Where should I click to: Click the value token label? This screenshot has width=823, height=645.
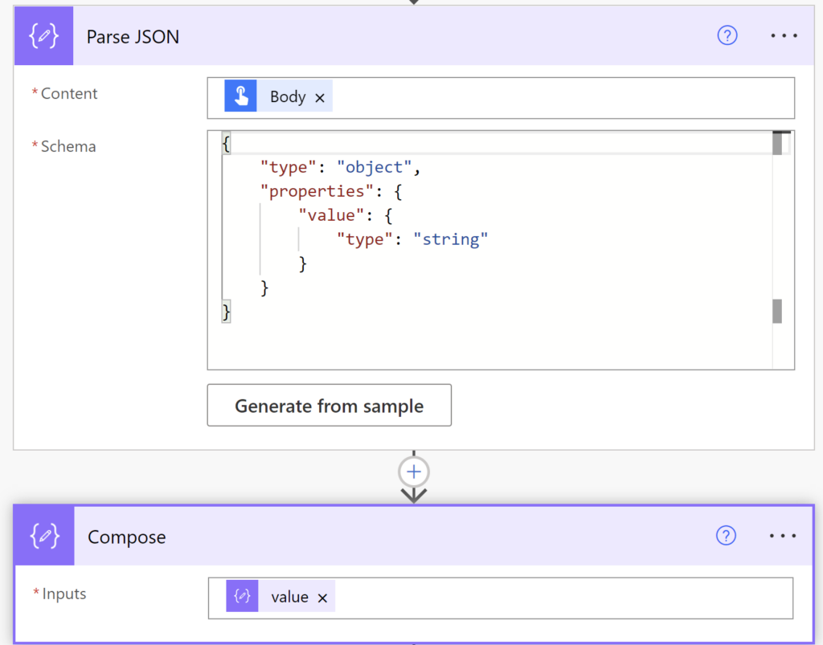(289, 597)
